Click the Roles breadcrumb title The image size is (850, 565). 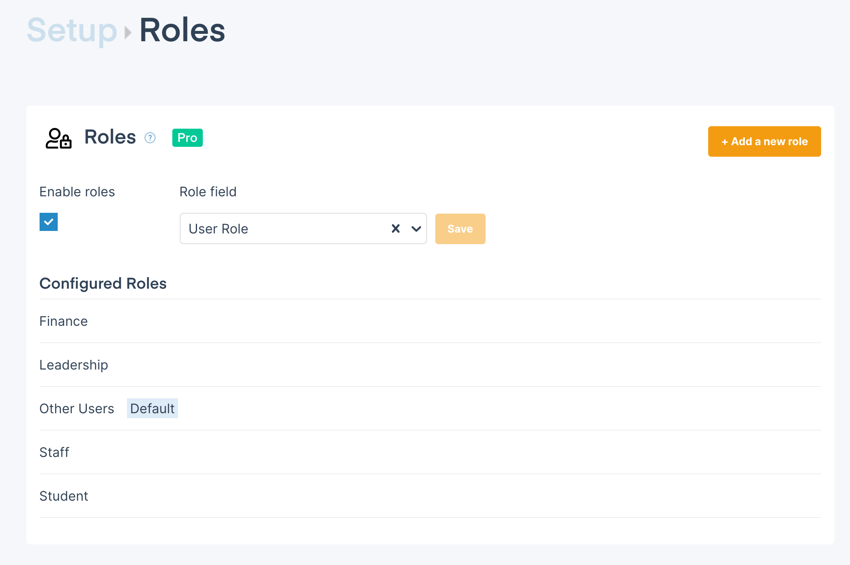click(x=183, y=30)
